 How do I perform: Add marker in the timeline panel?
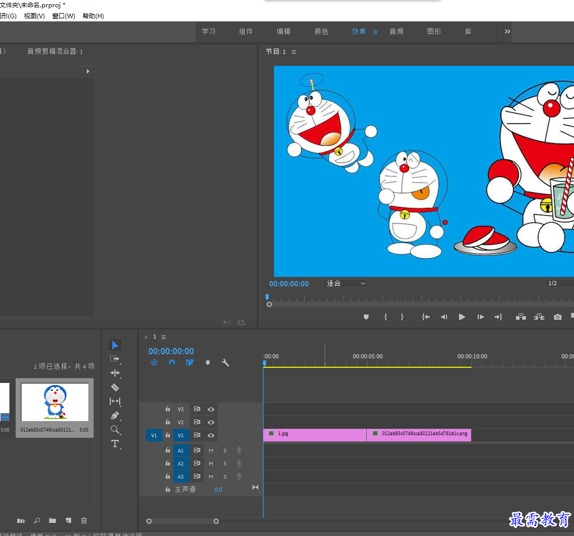(208, 363)
